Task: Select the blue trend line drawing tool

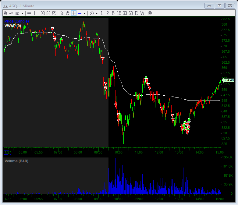Action: 80,13
